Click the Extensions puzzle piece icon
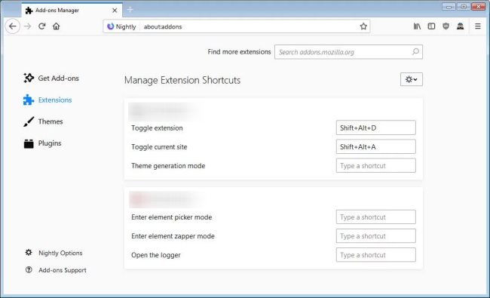Image resolution: width=490 pixels, height=298 pixels. tap(29, 100)
